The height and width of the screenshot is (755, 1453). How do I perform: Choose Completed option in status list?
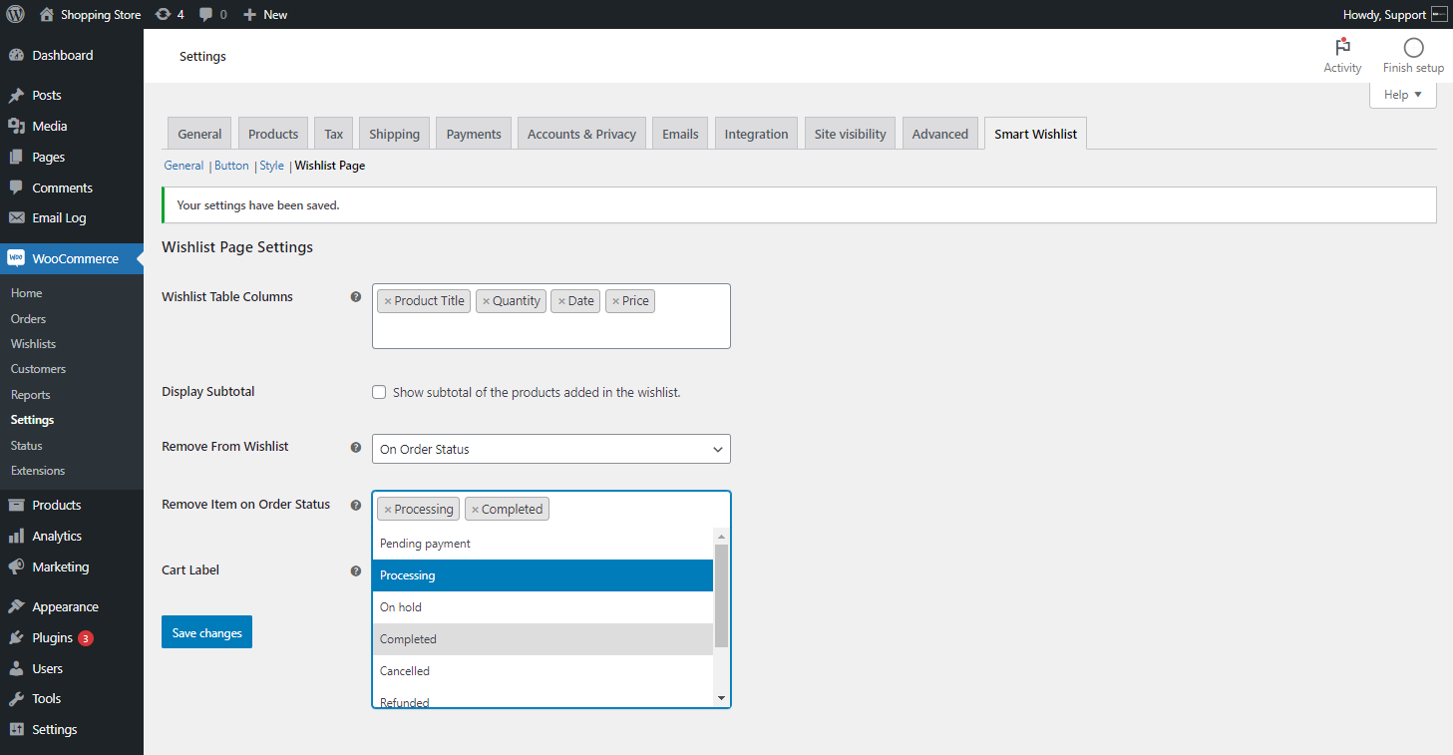click(543, 639)
